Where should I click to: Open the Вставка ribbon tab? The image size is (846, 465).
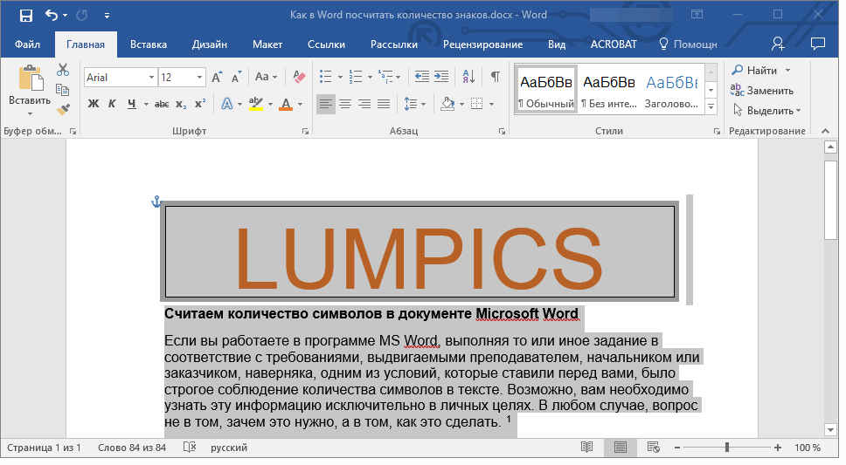(x=149, y=44)
